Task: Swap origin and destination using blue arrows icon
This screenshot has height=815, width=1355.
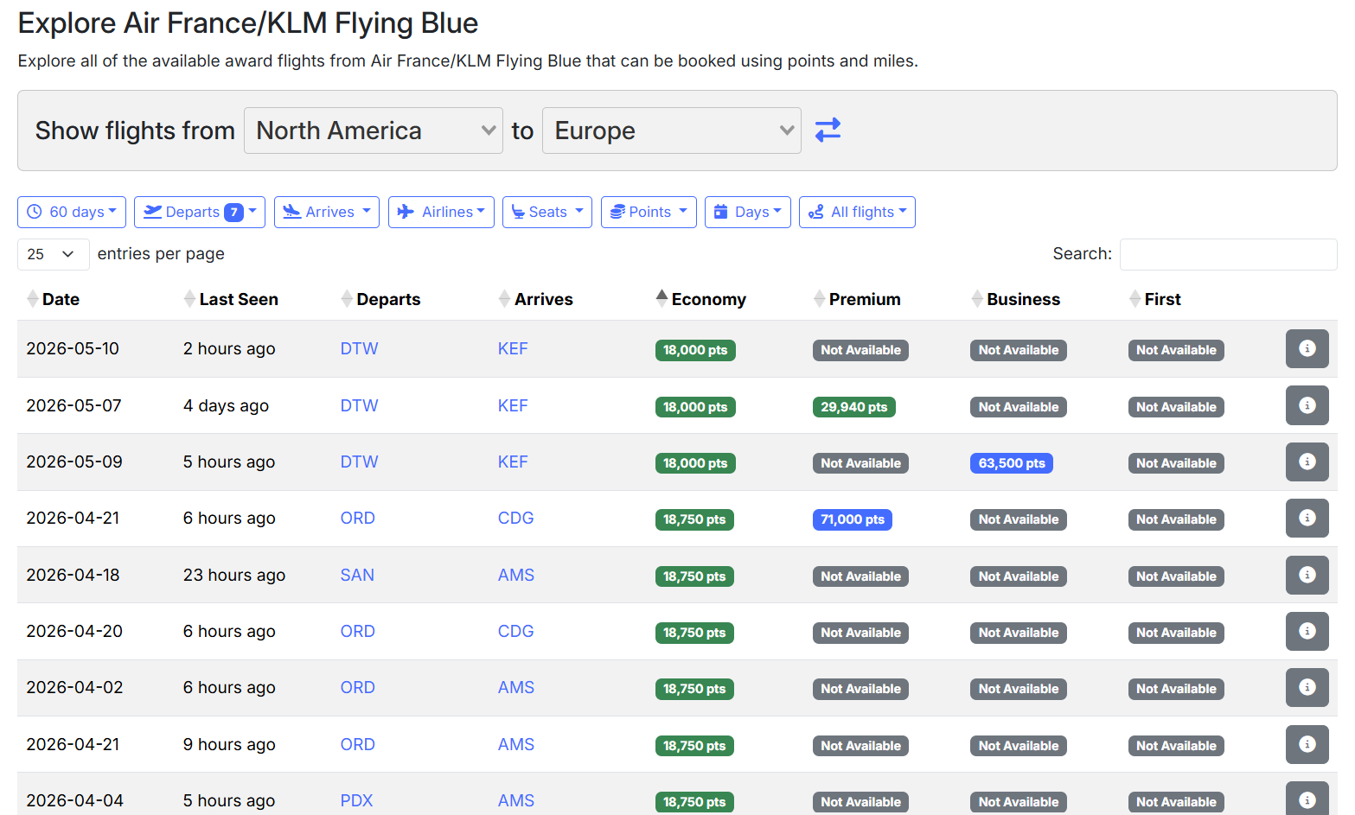Action: tap(828, 130)
